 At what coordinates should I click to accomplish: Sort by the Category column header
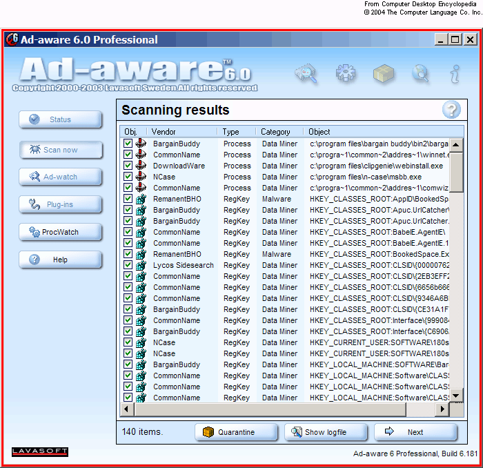(x=279, y=132)
